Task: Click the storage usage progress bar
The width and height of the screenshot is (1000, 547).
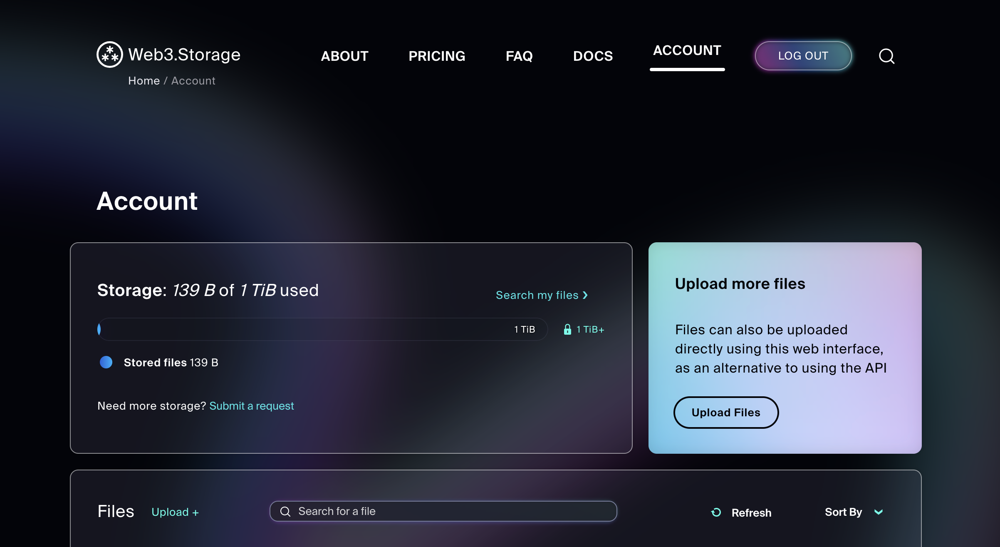Action: point(322,329)
